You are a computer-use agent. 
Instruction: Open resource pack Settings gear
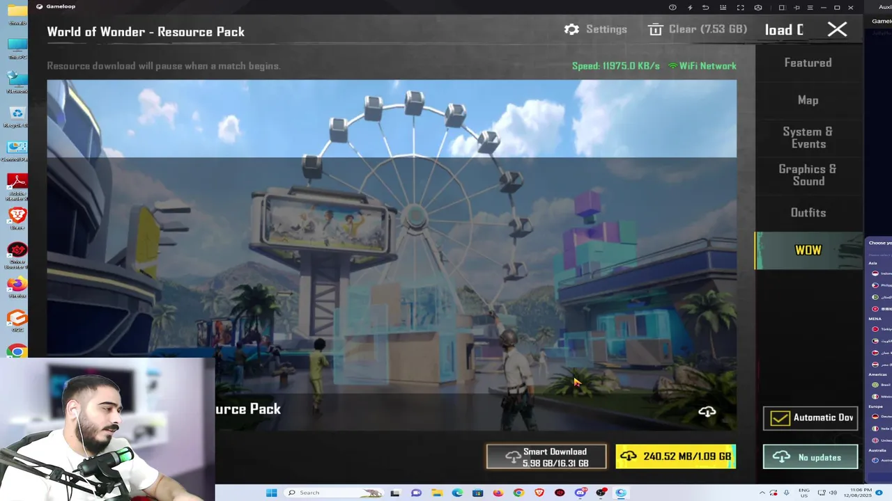click(x=596, y=29)
